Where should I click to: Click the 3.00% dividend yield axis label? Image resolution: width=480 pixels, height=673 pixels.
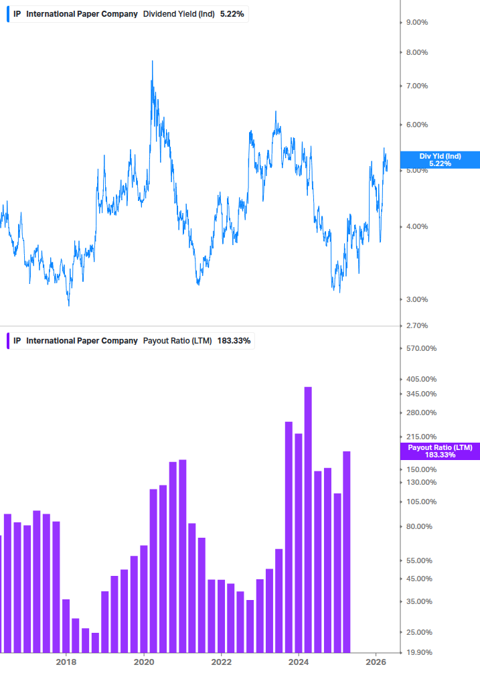point(417,299)
